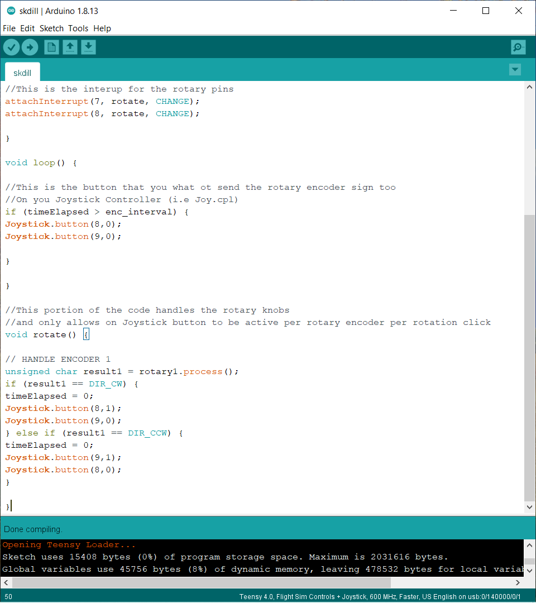Open the Serial Monitor magnifier icon
This screenshot has width=536, height=603.
click(518, 47)
